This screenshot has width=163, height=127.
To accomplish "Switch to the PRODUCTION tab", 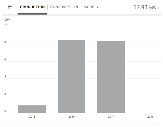I will (32, 7).
